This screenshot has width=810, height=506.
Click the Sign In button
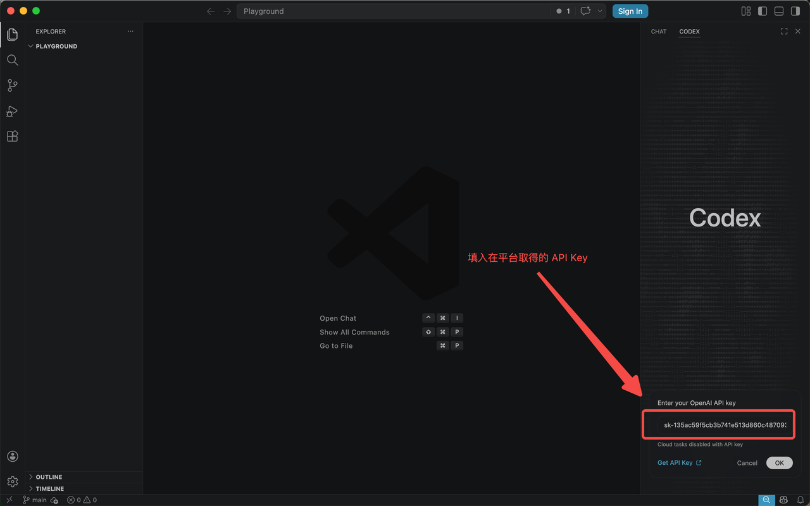630,11
